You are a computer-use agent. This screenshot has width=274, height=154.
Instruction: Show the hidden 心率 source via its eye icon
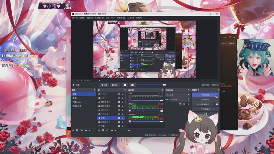[119, 98]
